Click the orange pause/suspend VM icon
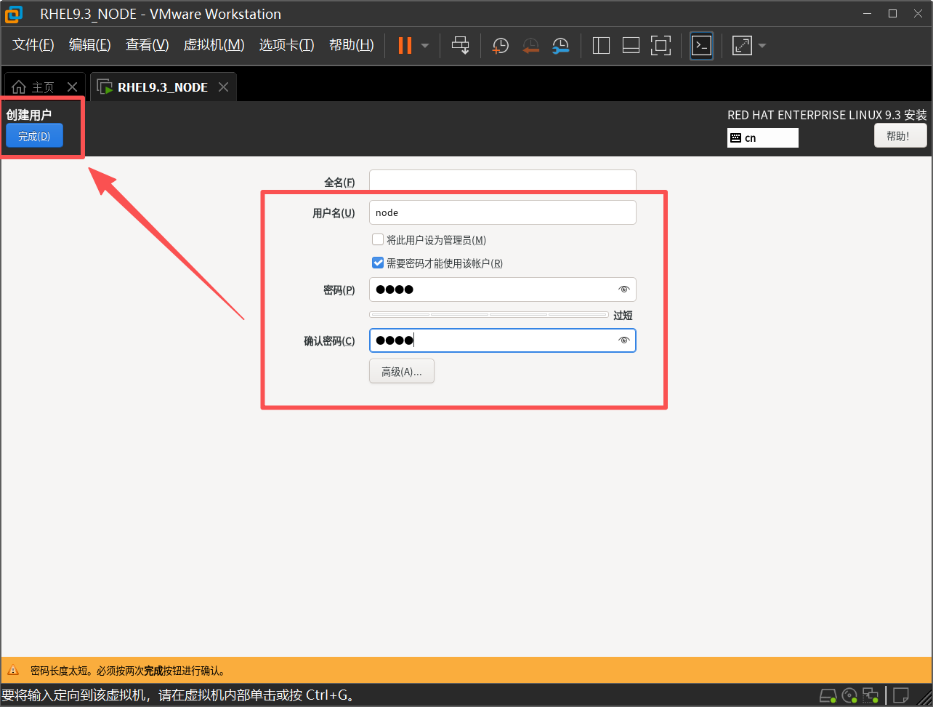933x707 pixels. coord(405,45)
